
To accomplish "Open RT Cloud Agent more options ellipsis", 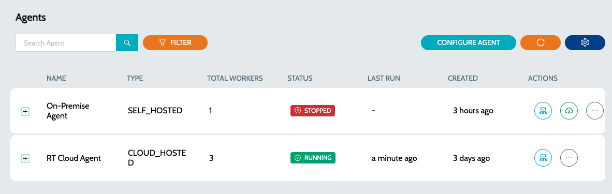I will [x=569, y=158].
